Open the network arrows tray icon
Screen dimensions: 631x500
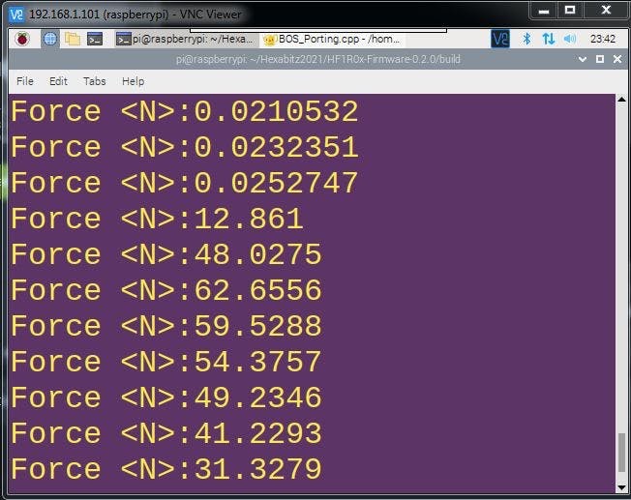(x=548, y=39)
